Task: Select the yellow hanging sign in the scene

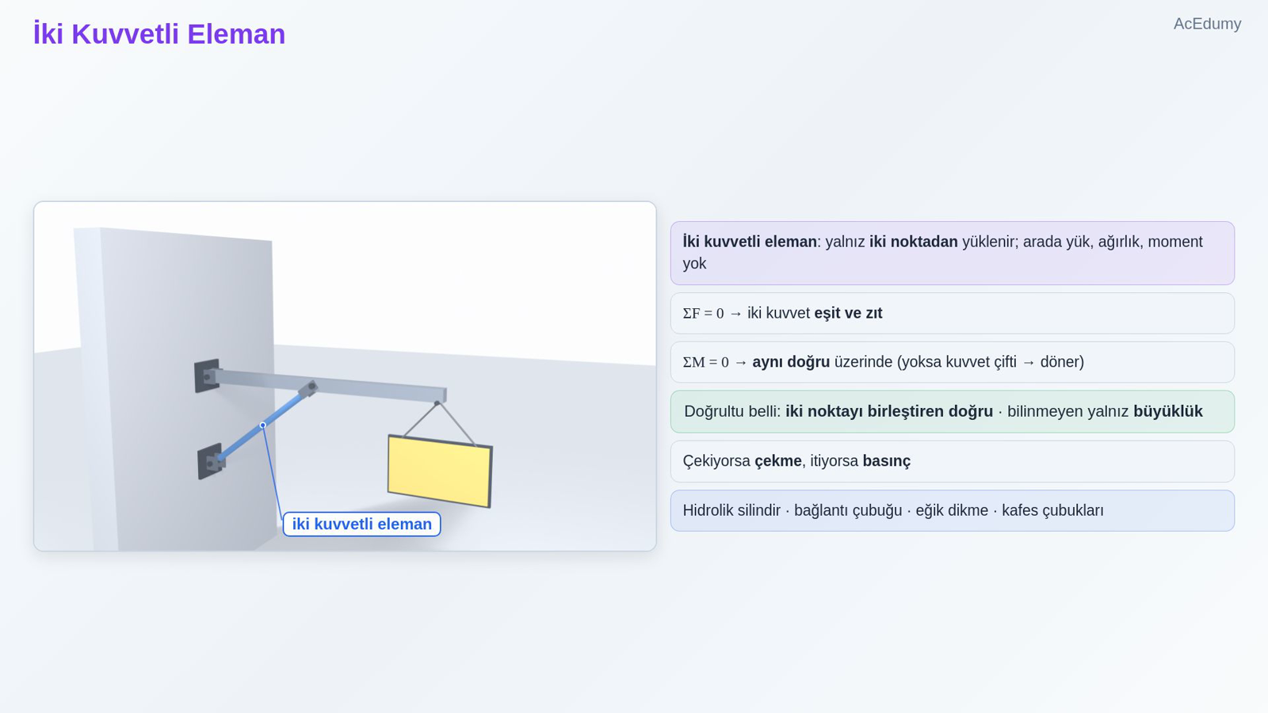Action: [x=440, y=471]
